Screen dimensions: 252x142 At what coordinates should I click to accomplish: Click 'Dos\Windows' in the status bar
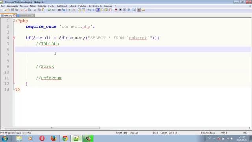[208, 133]
